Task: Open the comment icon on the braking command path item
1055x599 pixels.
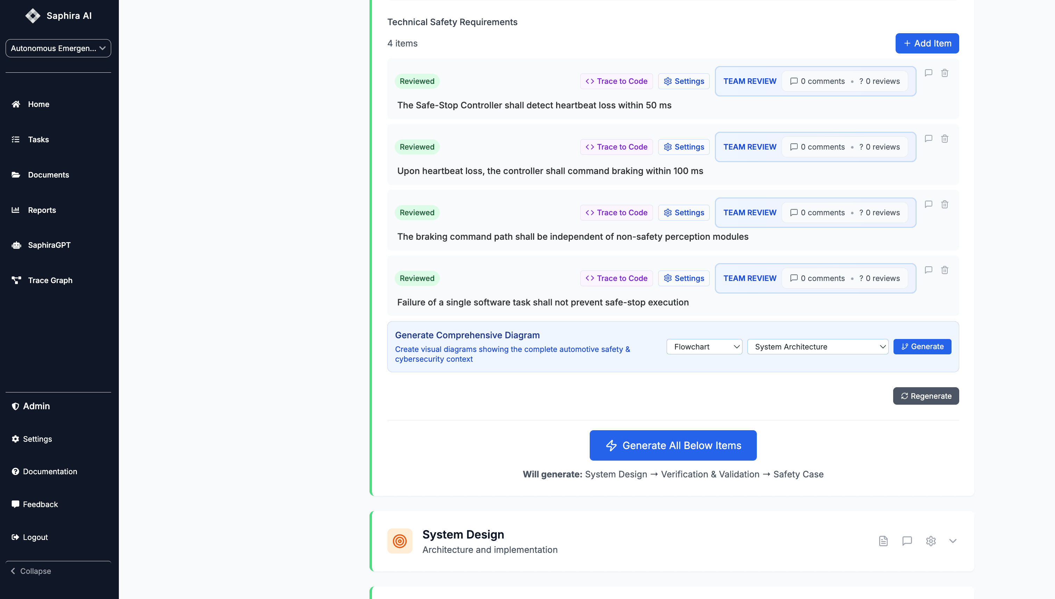Action: (x=928, y=204)
